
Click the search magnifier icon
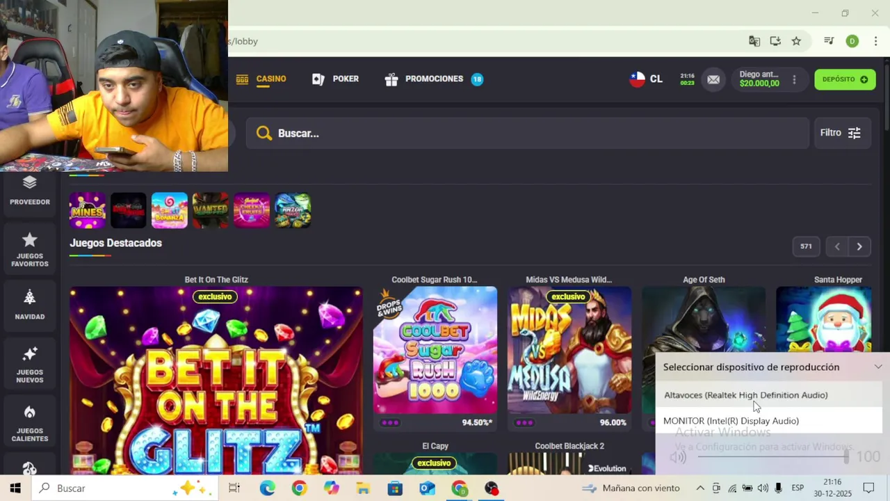[264, 133]
